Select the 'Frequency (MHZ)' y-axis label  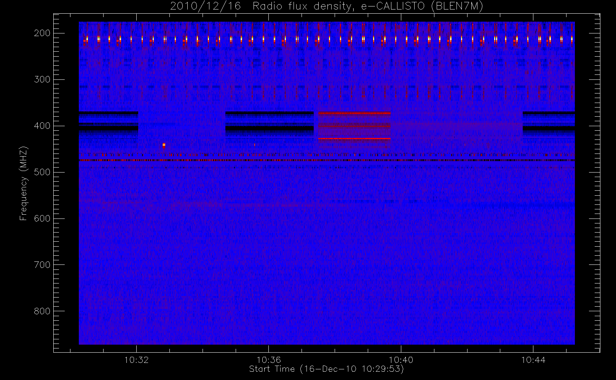pos(24,183)
